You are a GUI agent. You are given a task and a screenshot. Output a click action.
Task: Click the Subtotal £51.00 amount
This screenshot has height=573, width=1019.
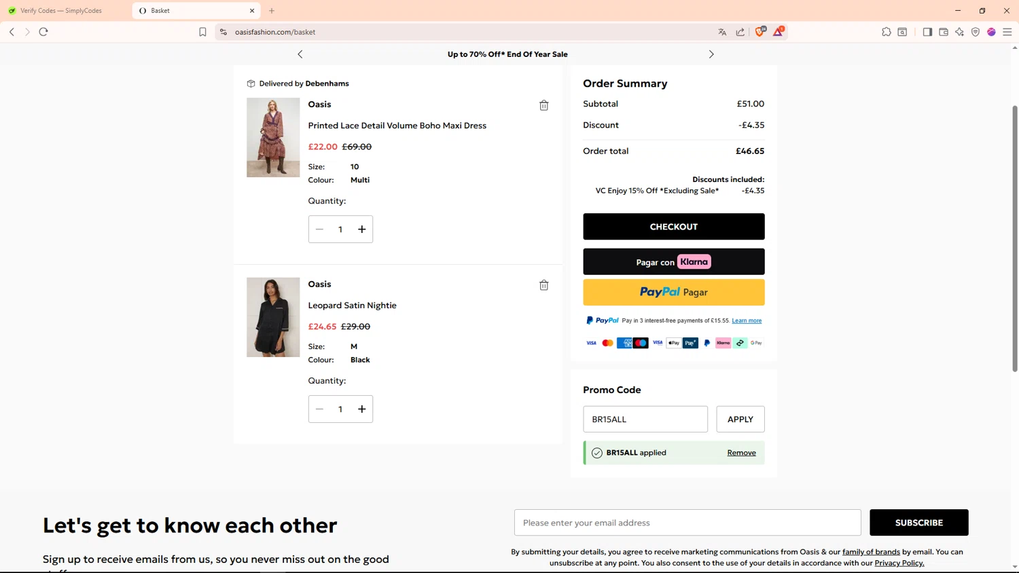coord(751,104)
